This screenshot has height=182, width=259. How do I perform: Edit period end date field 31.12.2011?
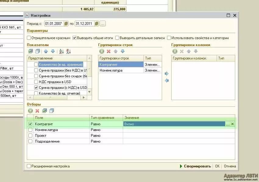[x=85, y=24]
